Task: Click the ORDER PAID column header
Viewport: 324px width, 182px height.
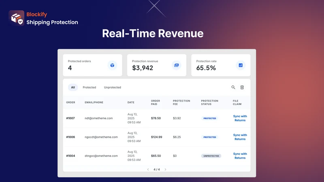Action: coord(156,102)
